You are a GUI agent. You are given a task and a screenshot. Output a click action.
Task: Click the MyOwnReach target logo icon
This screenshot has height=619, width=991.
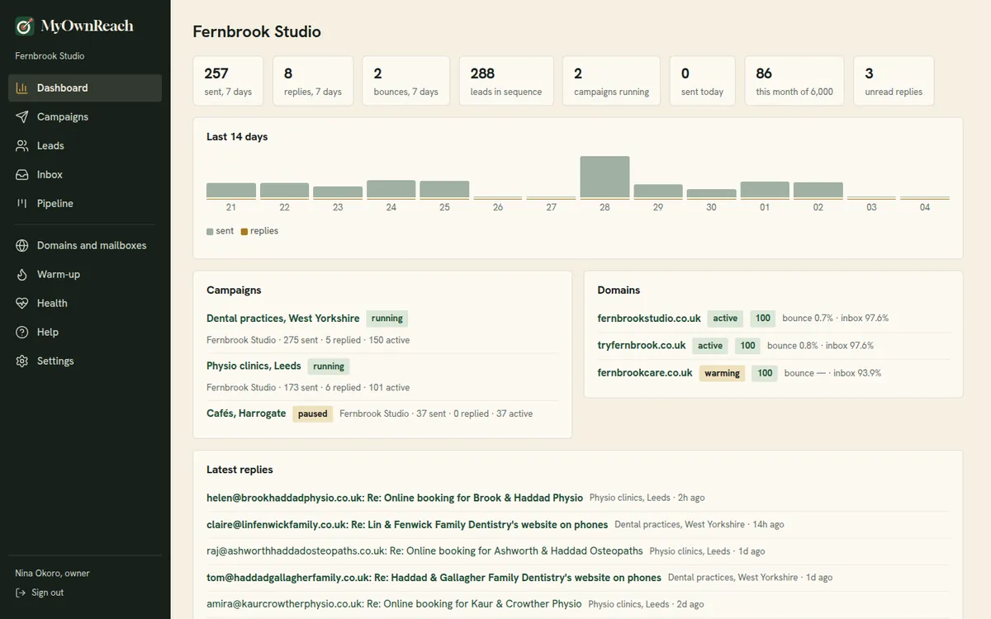click(x=25, y=26)
